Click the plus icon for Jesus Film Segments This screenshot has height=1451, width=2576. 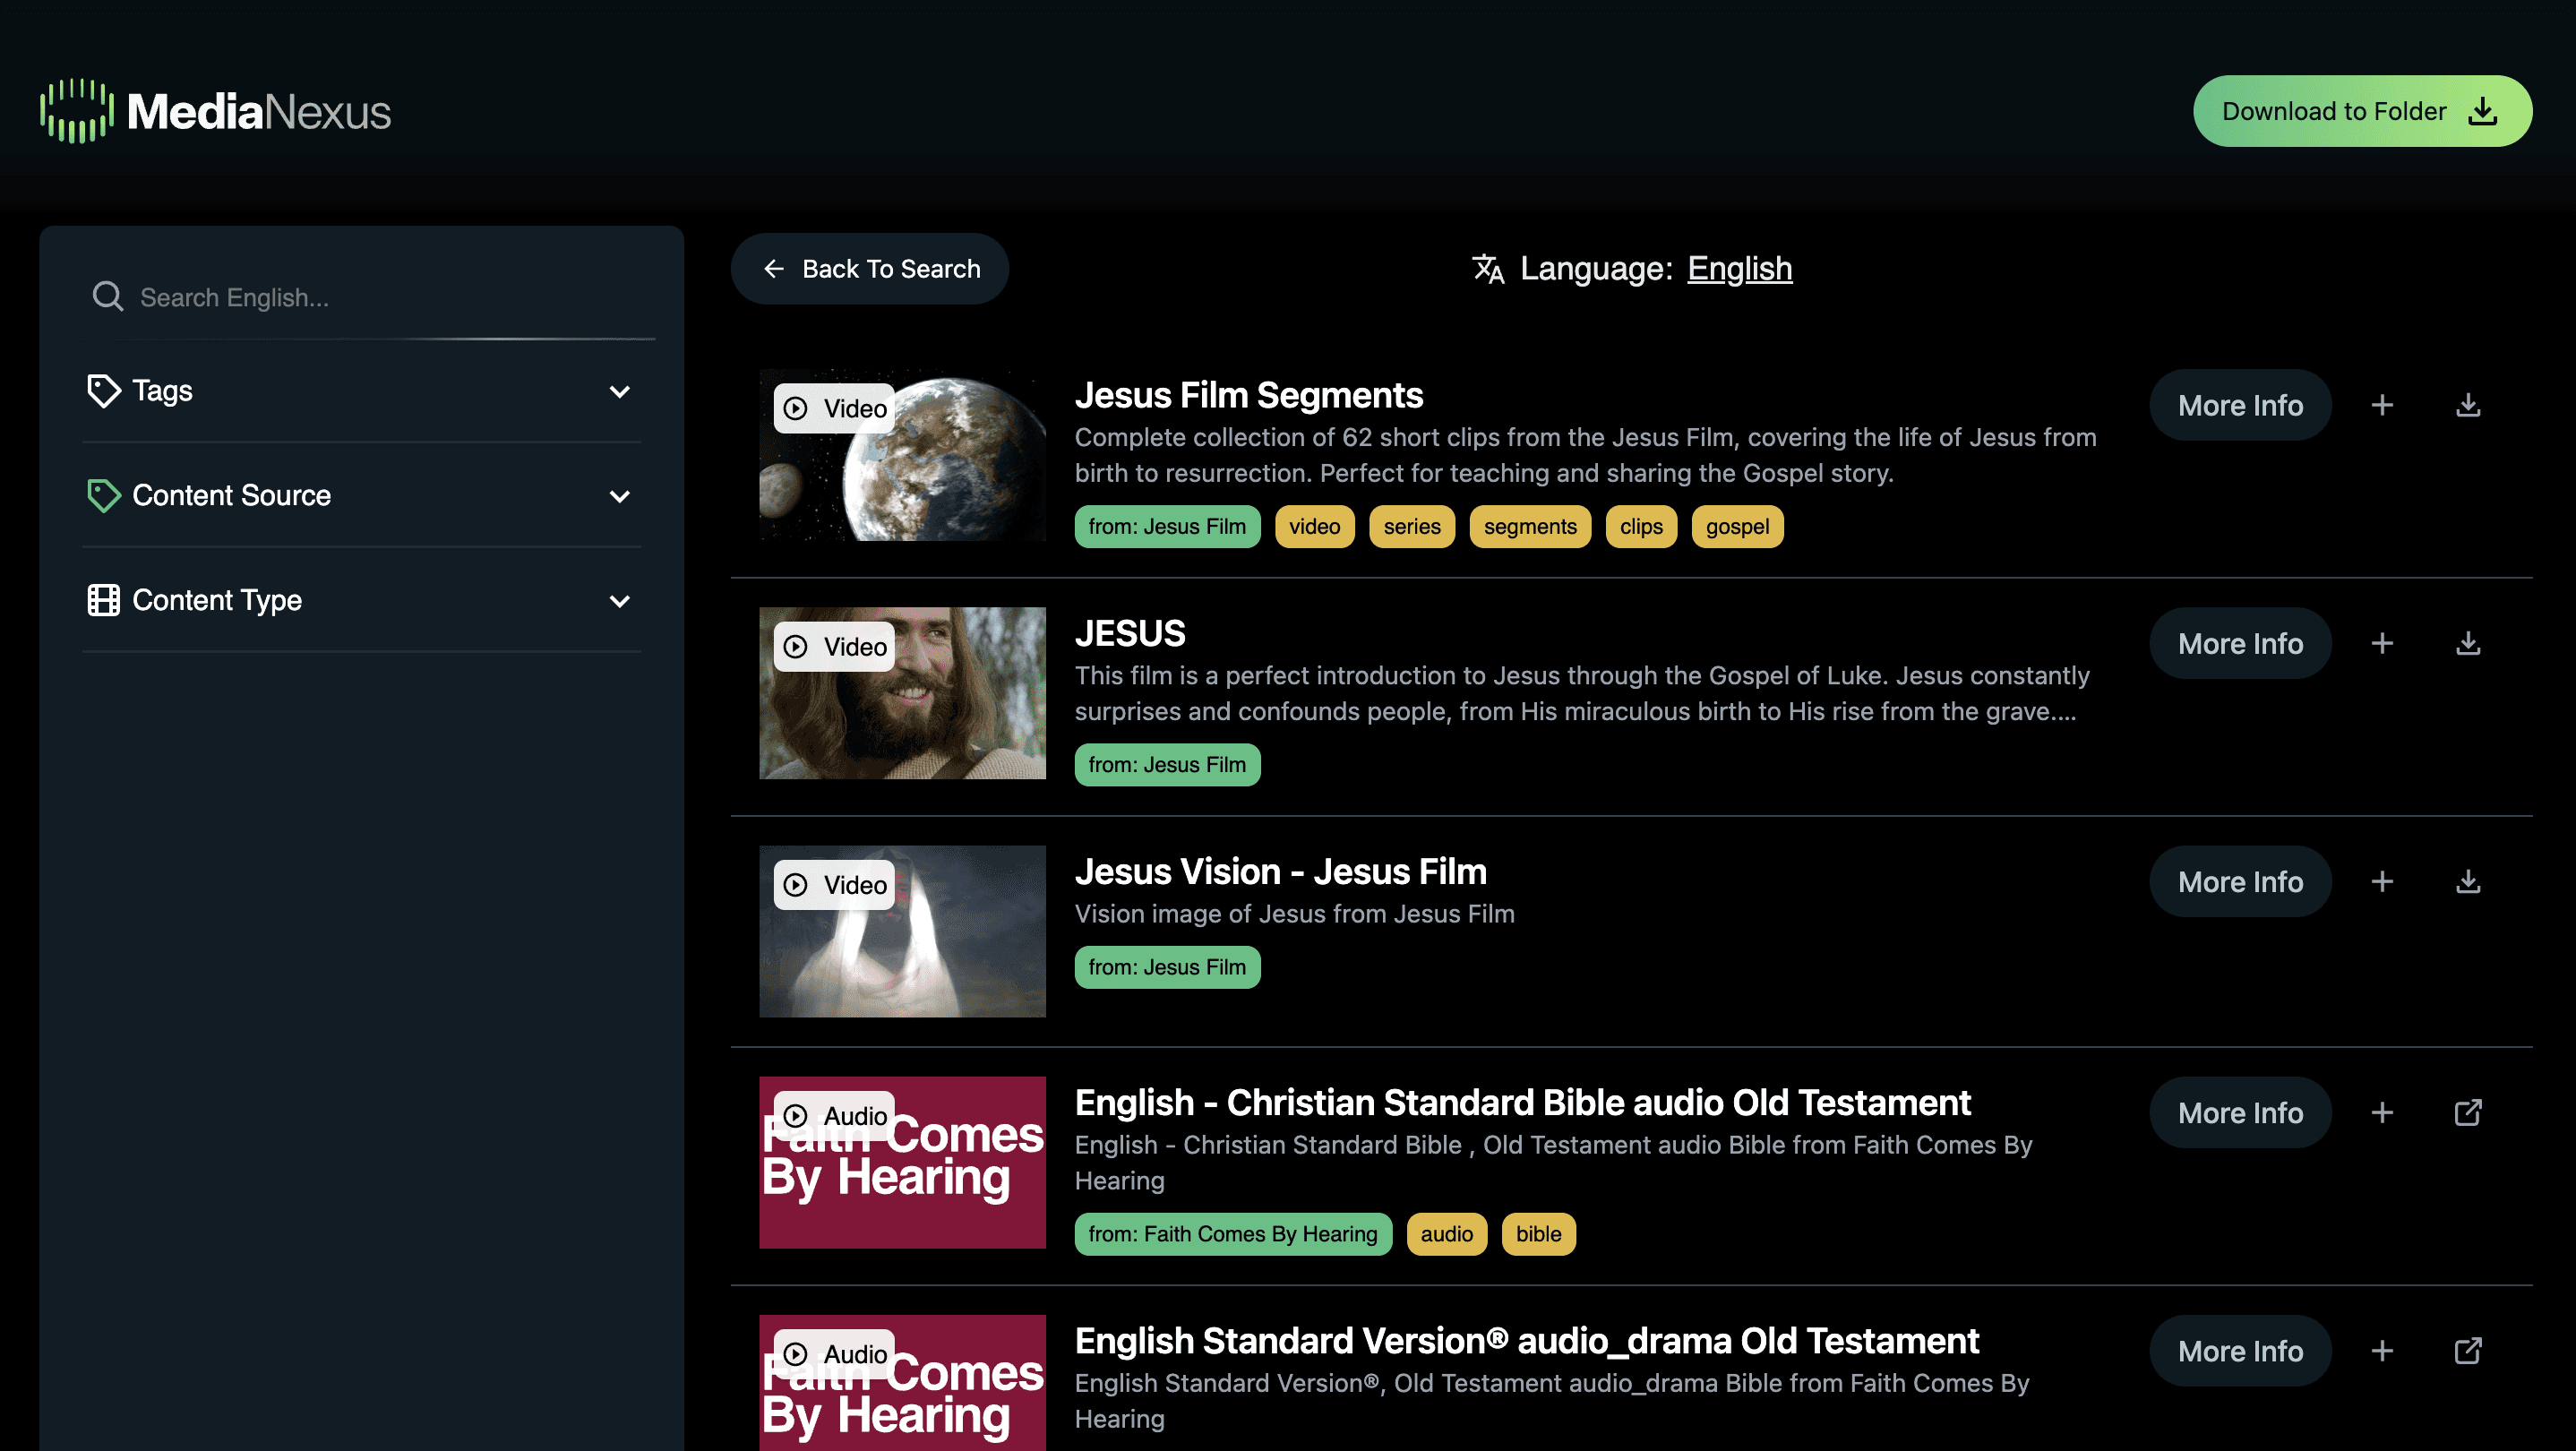[x=2382, y=405]
